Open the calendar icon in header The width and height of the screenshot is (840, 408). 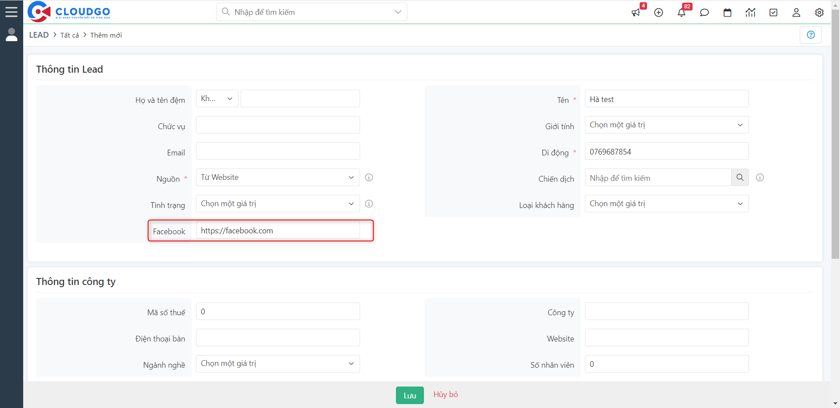click(x=727, y=13)
